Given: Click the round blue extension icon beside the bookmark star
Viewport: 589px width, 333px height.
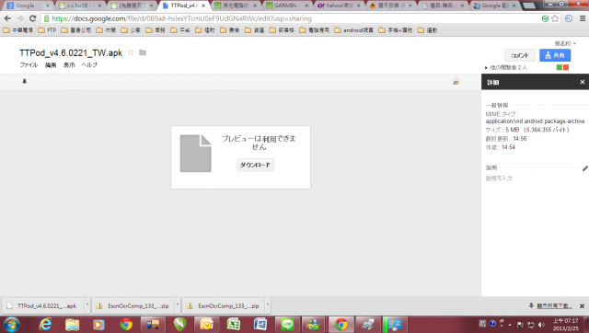Looking at the screenshot, I should pos(569,18).
